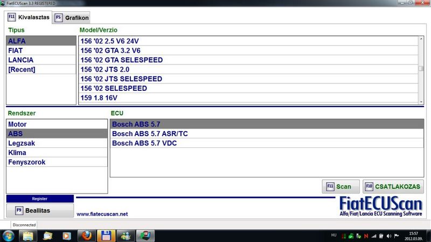Choose LANCIA from the Tipus list
Screen dimensions: 431x242
point(20,60)
